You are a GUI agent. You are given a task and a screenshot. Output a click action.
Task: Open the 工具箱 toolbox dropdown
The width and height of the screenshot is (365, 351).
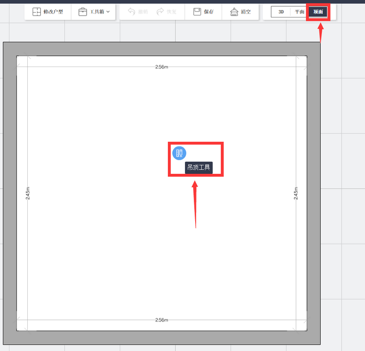pos(94,12)
